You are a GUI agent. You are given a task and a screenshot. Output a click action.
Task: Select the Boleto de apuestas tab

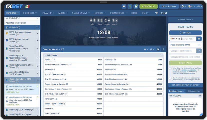tap(177, 91)
